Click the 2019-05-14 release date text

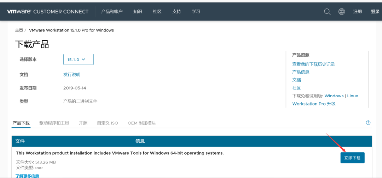click(75, 88)
